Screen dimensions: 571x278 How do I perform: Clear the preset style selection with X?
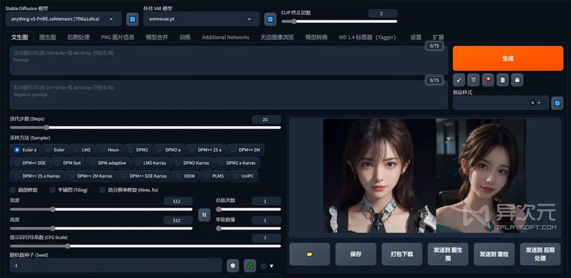[533, 103]
